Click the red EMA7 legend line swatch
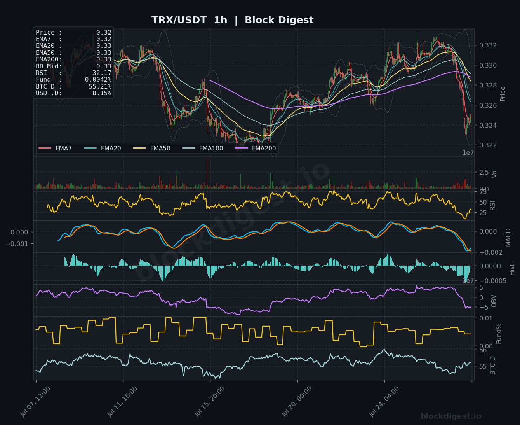This screenshot has width=520, height=425. point(45,148)
